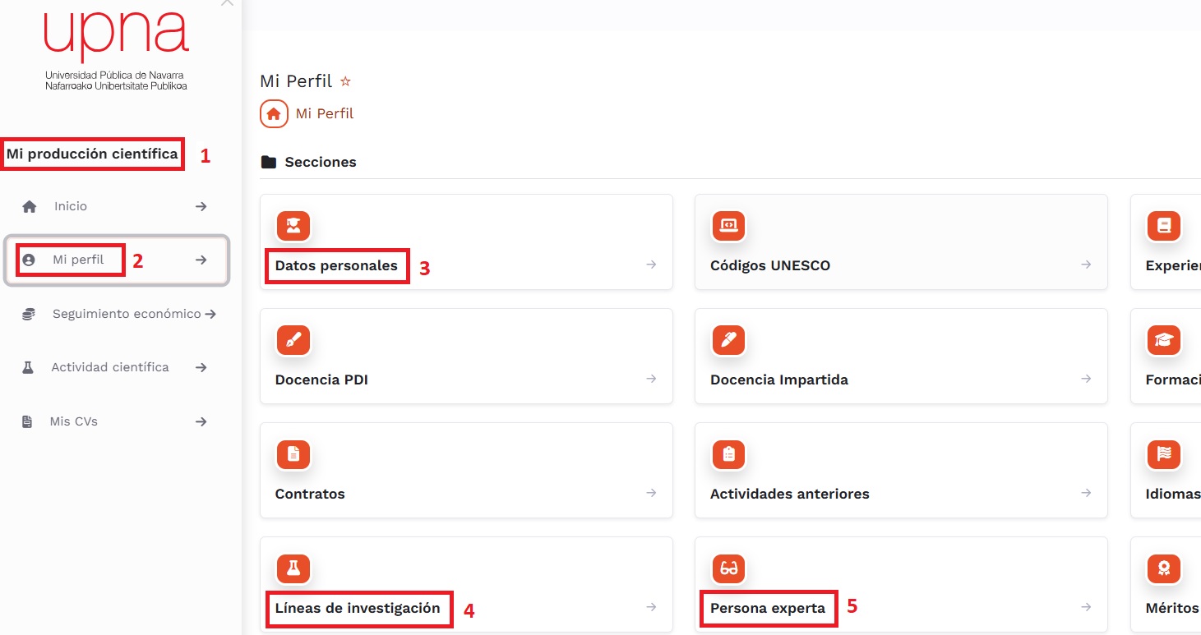This screenshot has height=635, width=1201.
Task: Click the Mi Perfil breadcrumb link
Action: pos(325,113)
